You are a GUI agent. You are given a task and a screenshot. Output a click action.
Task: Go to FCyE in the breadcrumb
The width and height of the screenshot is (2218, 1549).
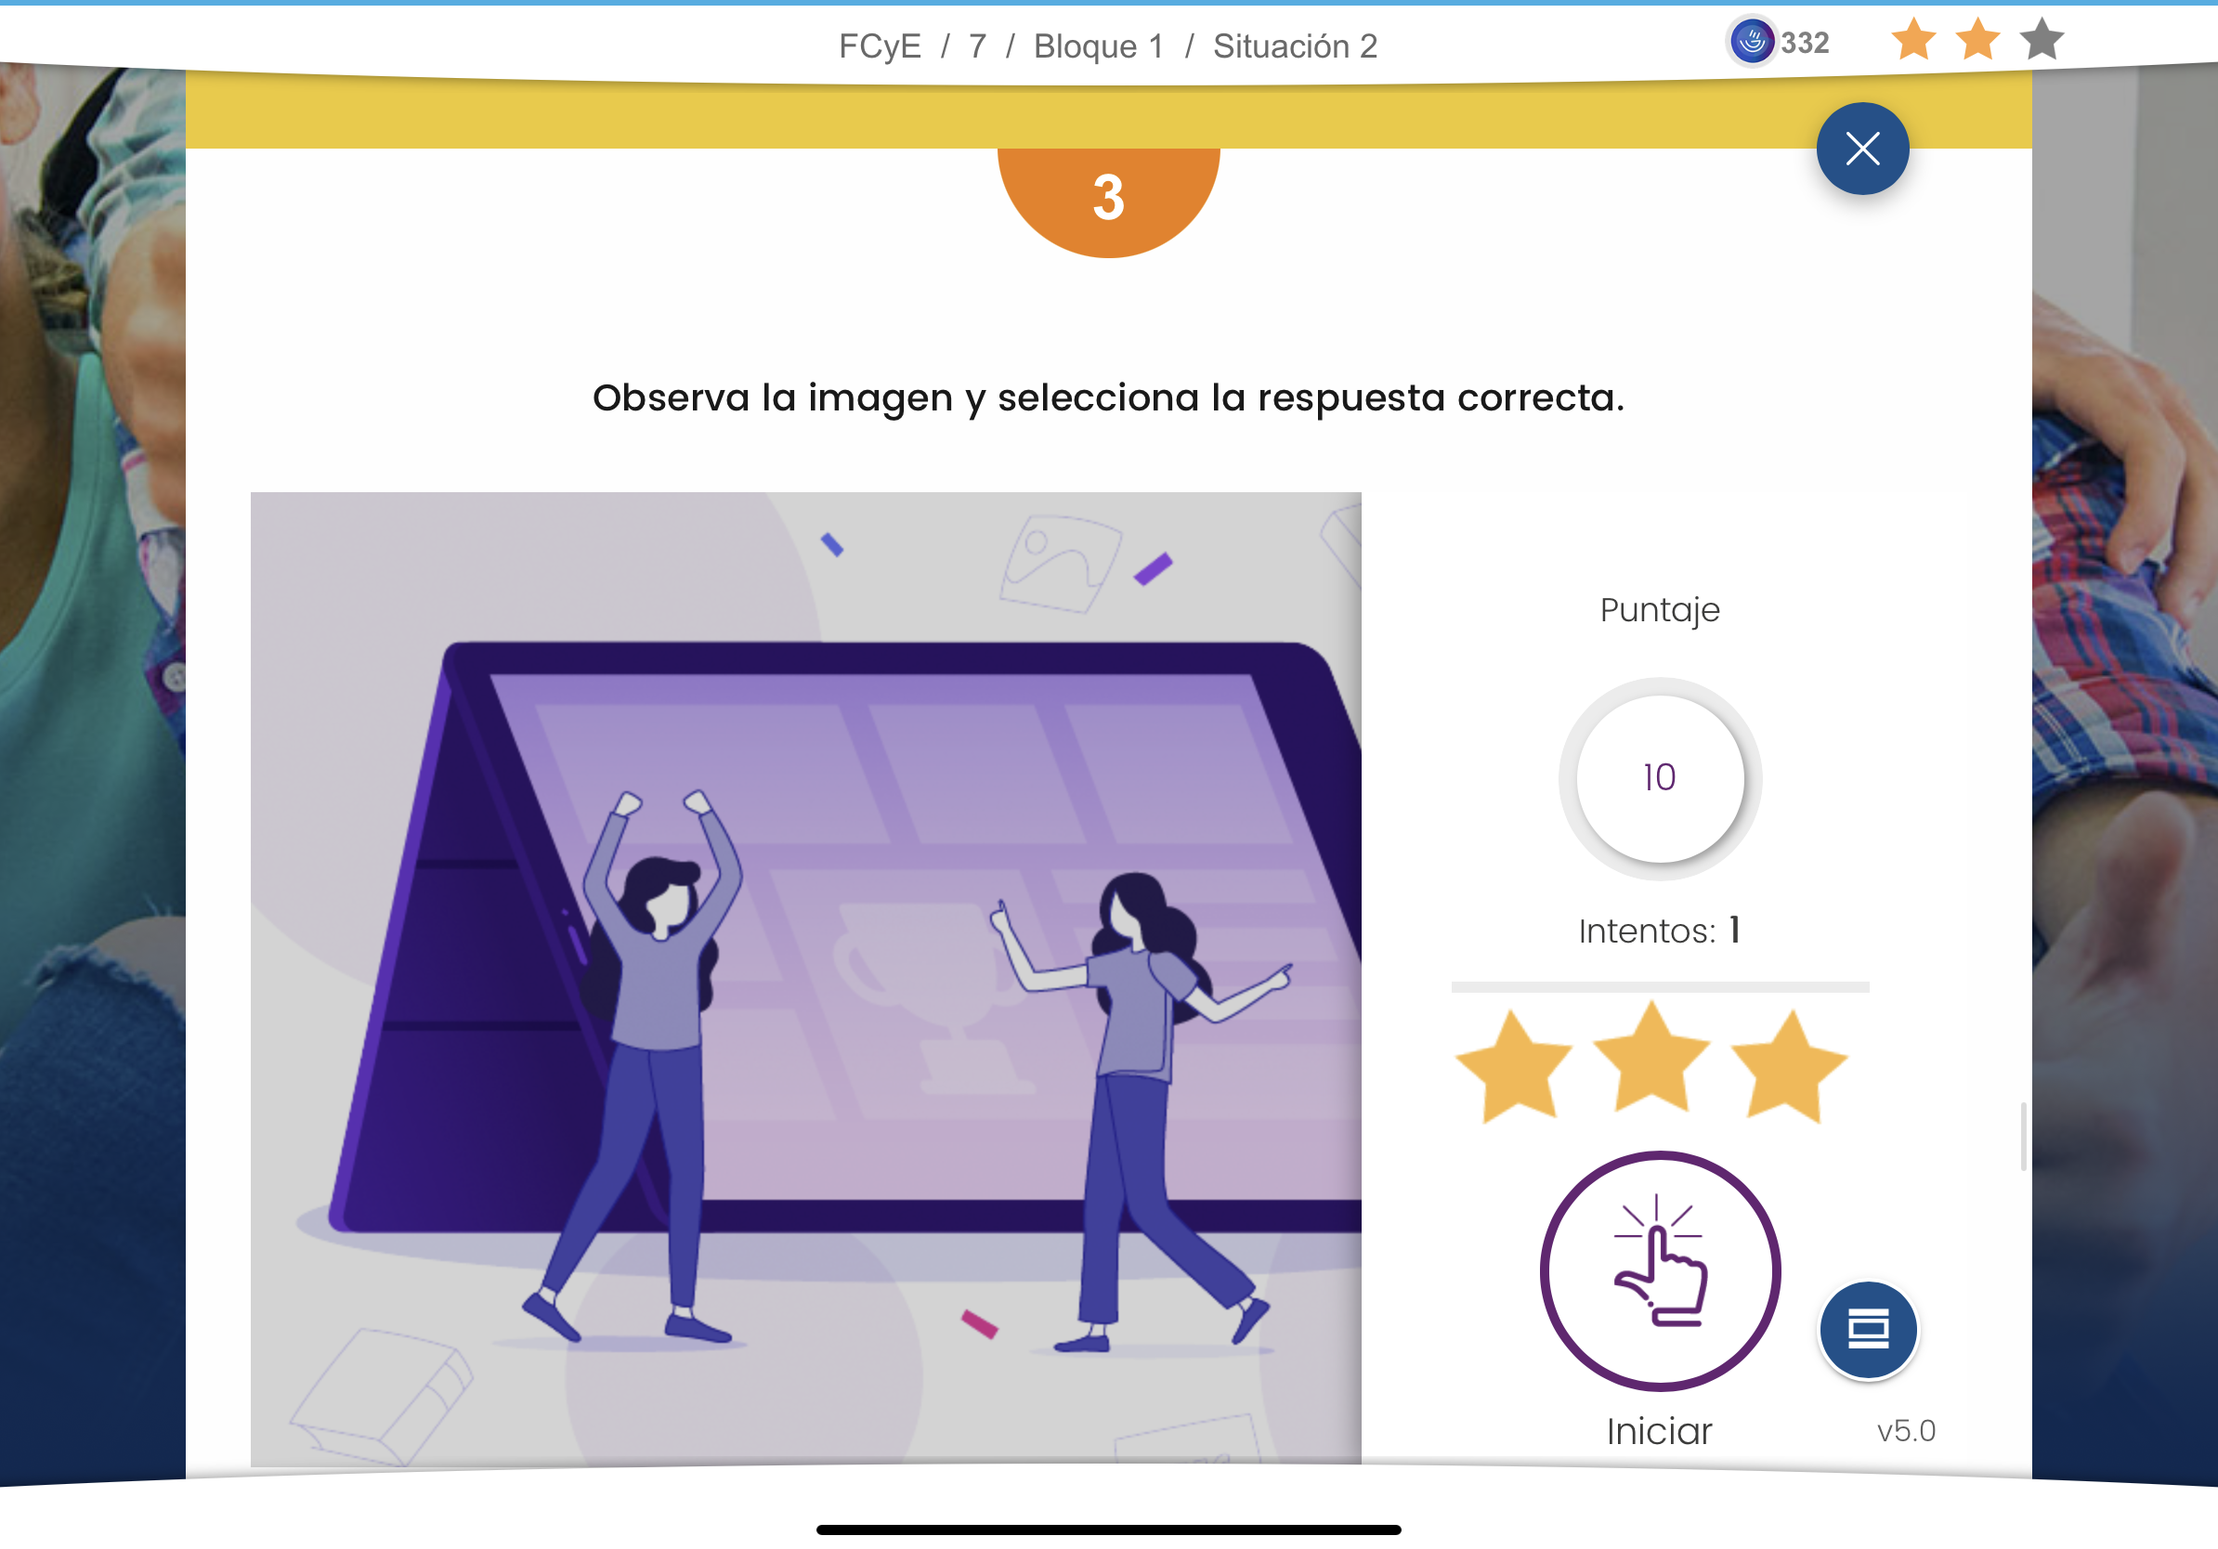pos(879,46)
